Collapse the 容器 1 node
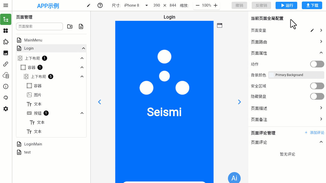 coord(82,67)
